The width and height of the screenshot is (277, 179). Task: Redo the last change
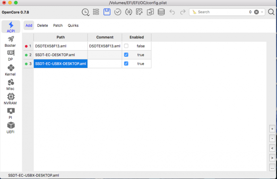coord(183,12)
